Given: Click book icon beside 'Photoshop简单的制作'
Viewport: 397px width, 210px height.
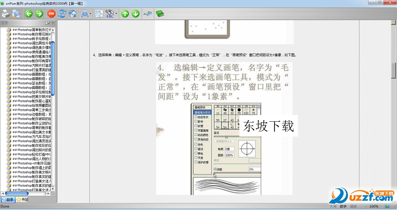Looking at the screenshot, I should click(9, 128).
